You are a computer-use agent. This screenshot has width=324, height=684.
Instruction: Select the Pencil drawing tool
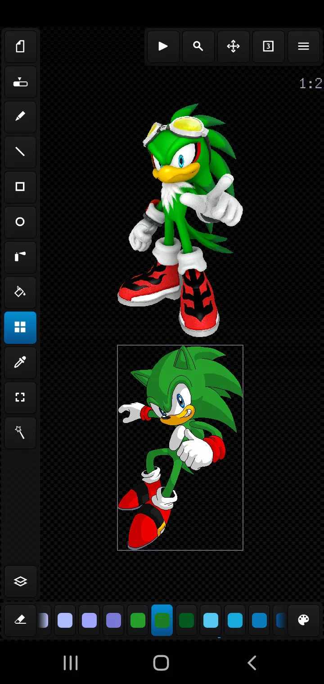(x=20, y=117)
